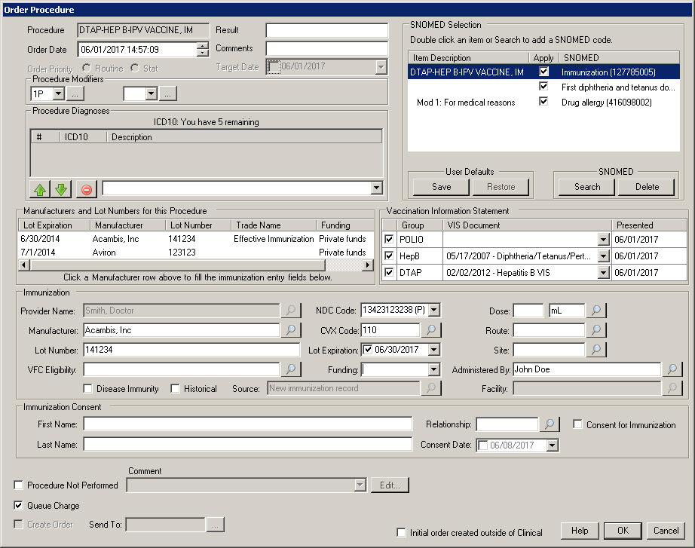
Task: Click the green down arrow diagnosis button
Action: pos(60,188)
